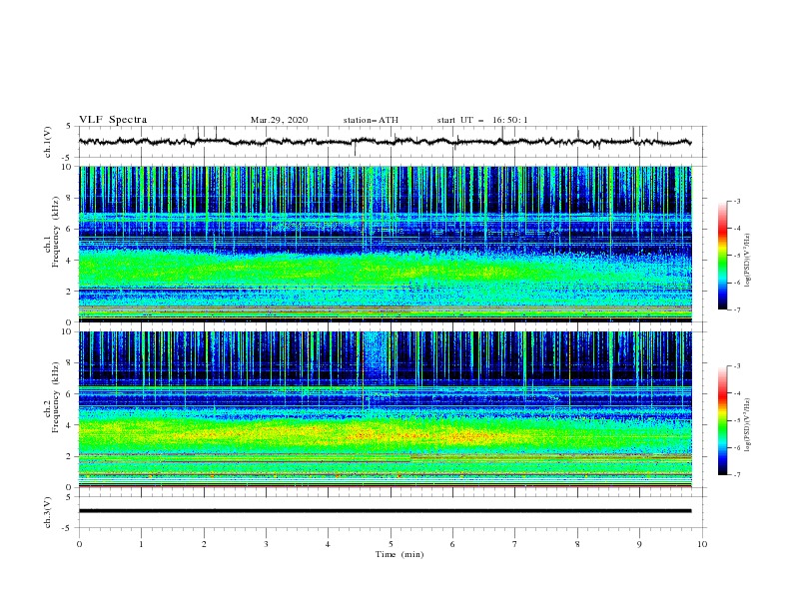791x611 pixels.
Task: Click the ch.2 spectrogram colorbar
Action: (x=722, y=420)
